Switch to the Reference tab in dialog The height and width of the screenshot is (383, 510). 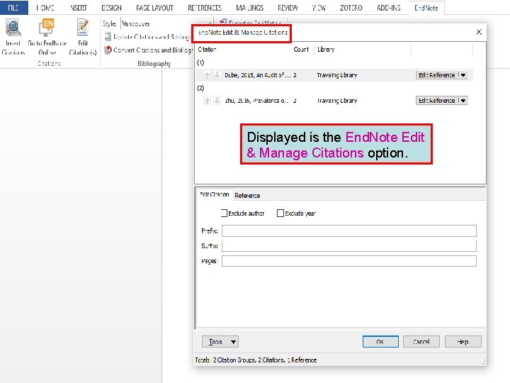(x=247, y=196)
